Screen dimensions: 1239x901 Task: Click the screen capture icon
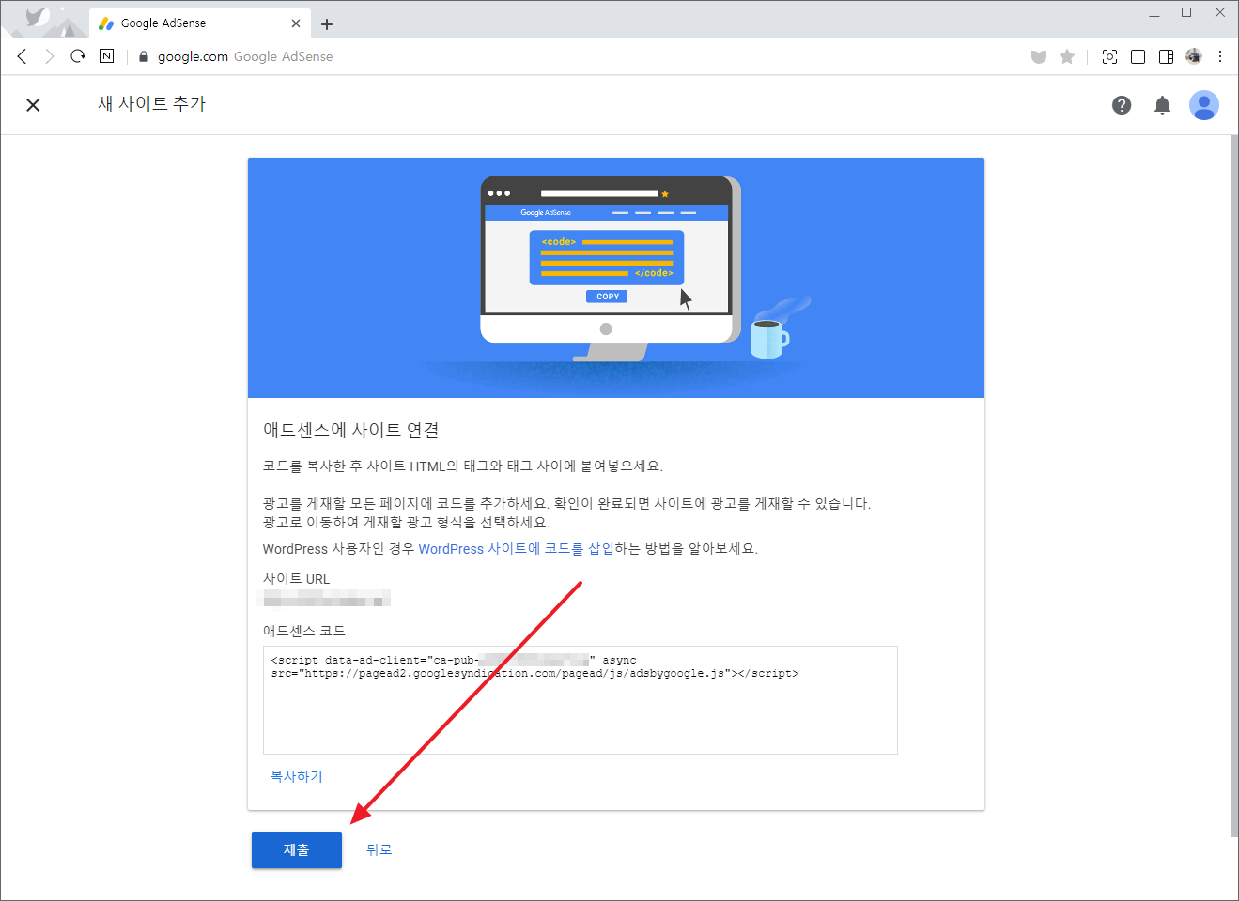[1109, 56]
